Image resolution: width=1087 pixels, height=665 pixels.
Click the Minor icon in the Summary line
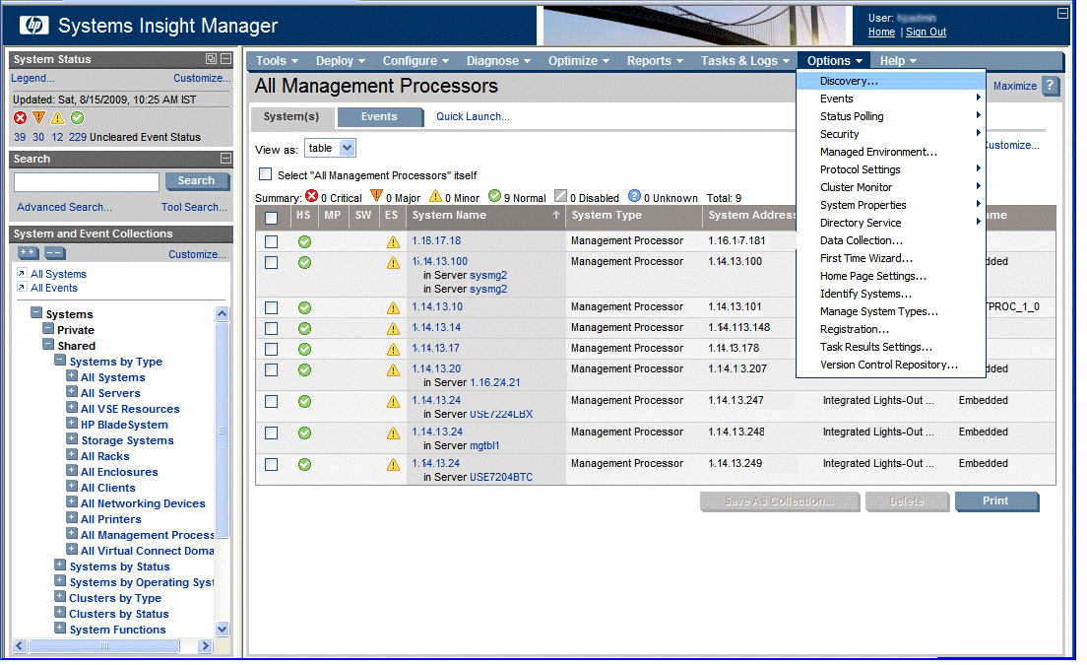click(x=435, y=196)
